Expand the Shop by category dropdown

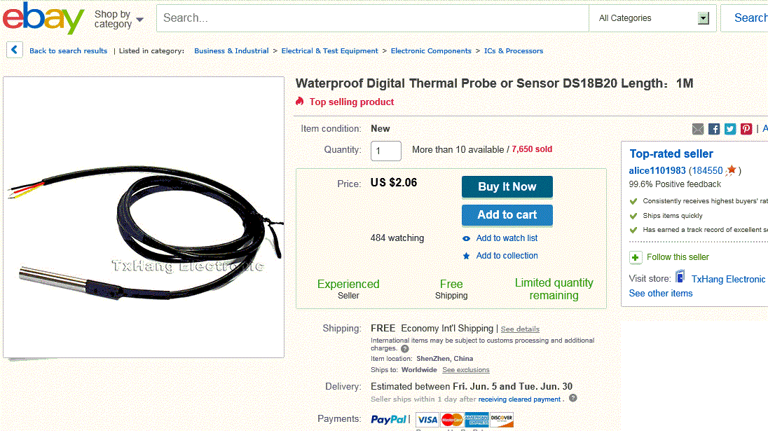(119, 19)
